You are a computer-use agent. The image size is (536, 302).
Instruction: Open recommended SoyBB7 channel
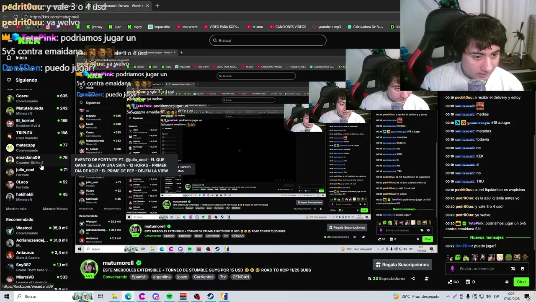(37, 267)
